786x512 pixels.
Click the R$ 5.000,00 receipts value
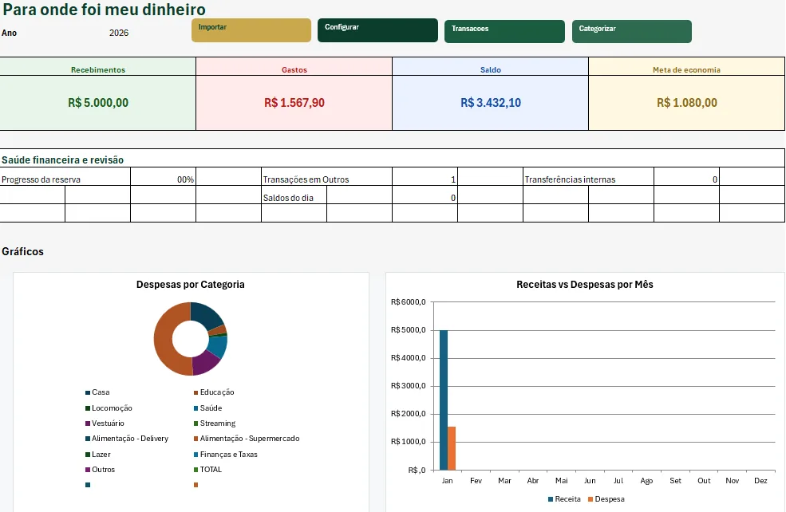pos(98,103)
